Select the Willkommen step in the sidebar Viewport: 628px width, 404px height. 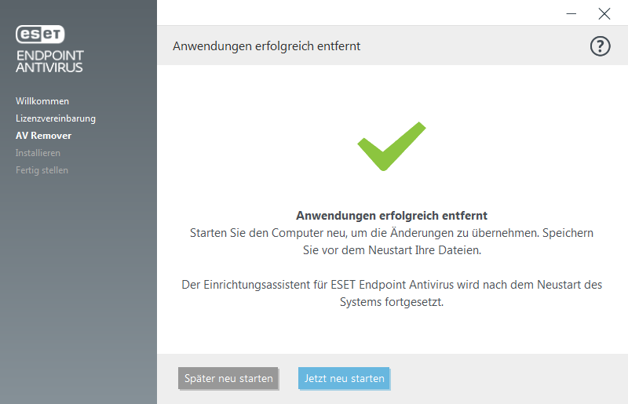[x=42, y=101]
